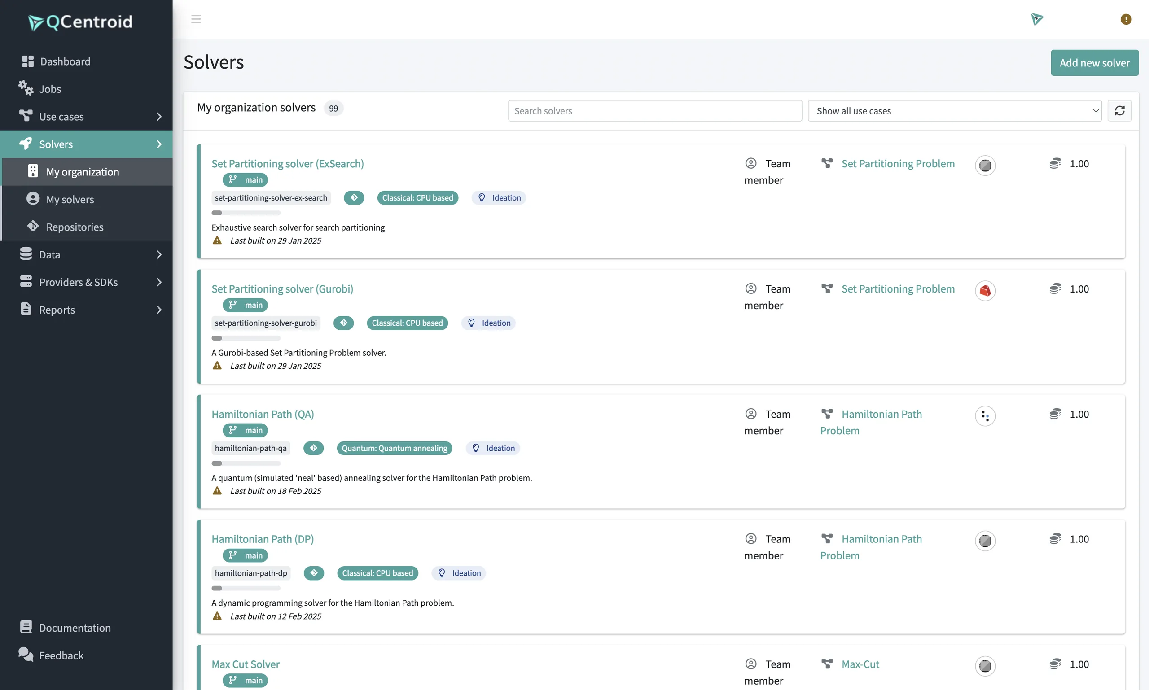Open Jobs in sidebar
This screenshot has width=1149, height=690.
pos(87,89)
